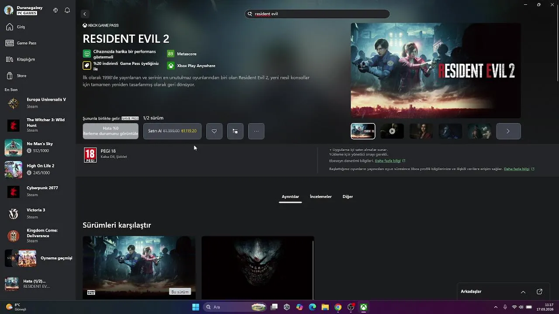This screenshot has height=314, width=559.
Task: Open Microsoft Edge from taskbar
Action: coord(312,307)
